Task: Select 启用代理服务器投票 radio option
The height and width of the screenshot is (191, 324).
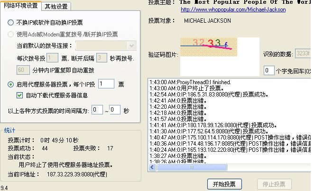Action: click(x=11, y=85)
